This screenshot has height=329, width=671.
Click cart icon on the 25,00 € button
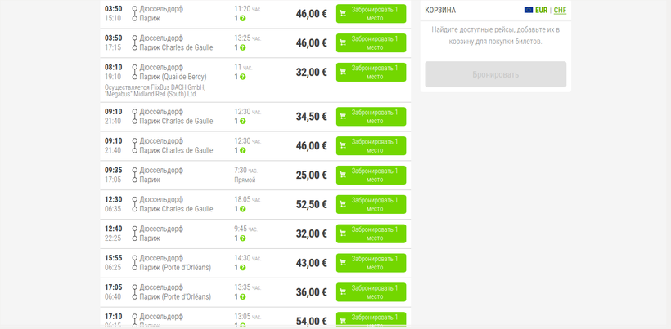click(343, 175)
